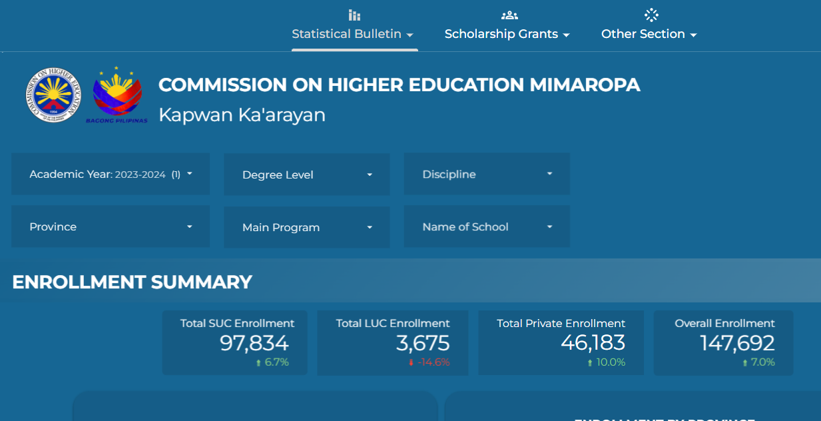Image resolution: width=821 pixels, height=421 pixels.
Task: Click the green up arrow under Total SUC Enrollment
Action: pyautogui.click(x=258, y=363)
